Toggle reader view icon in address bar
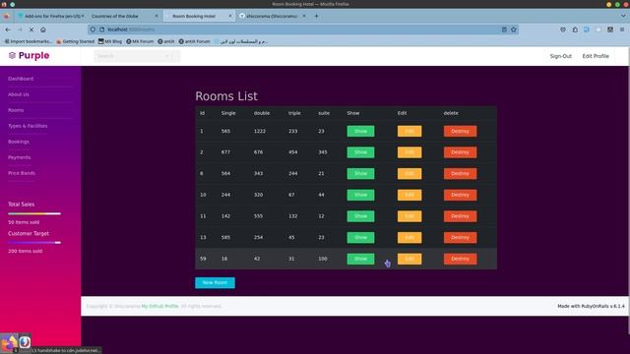630x354 pixels. [504, 29]
